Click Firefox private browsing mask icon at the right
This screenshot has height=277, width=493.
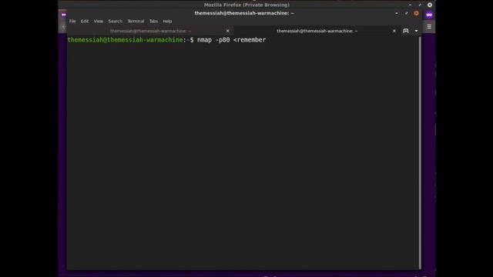pyautogui.click(x=429, y=15)
